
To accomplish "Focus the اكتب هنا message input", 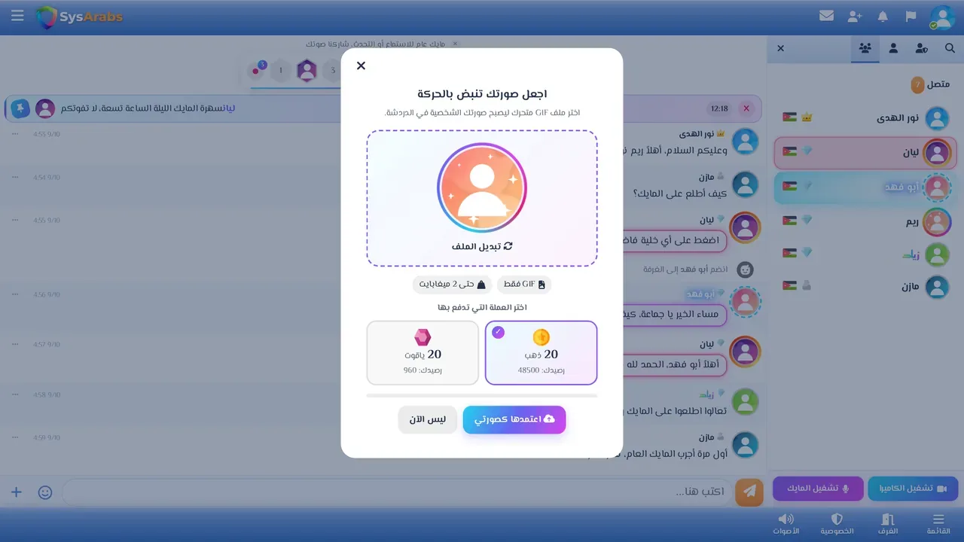I will (x=395, y=492).
